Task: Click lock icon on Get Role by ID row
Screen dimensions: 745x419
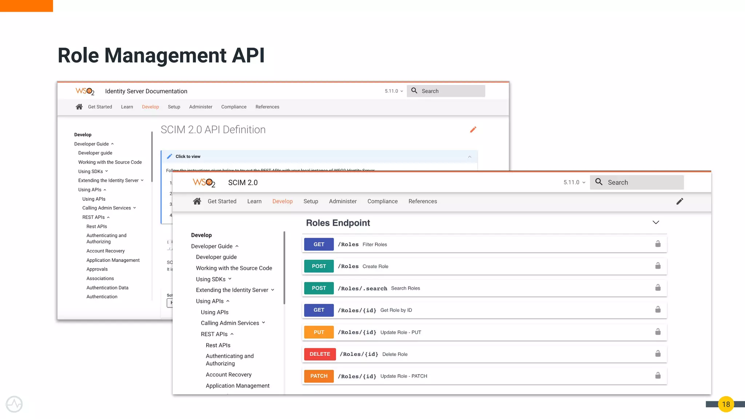Action: click(x=658, y=310)
